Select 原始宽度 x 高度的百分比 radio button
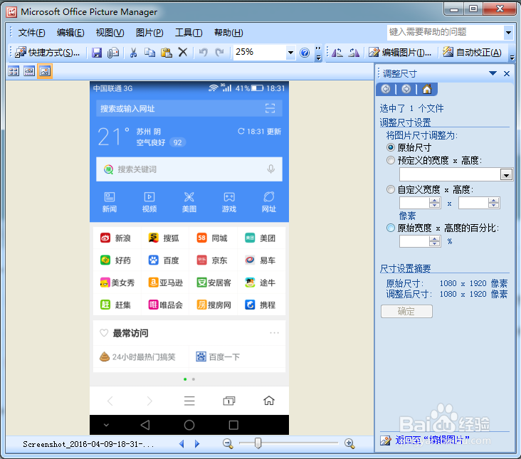521x459 pixels. (391, 228)
